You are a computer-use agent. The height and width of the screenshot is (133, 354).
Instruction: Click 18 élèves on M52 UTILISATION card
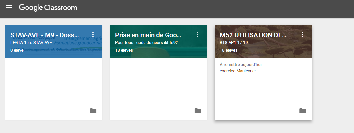pos(229,50)
